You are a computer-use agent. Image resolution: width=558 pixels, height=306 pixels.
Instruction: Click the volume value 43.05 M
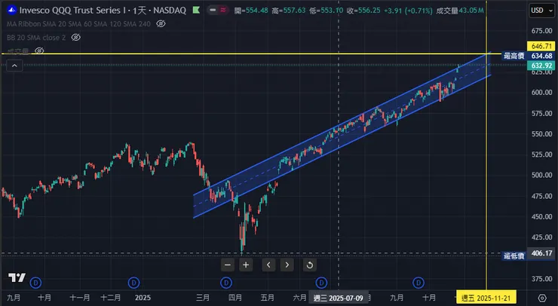click(x=471, y=11)
